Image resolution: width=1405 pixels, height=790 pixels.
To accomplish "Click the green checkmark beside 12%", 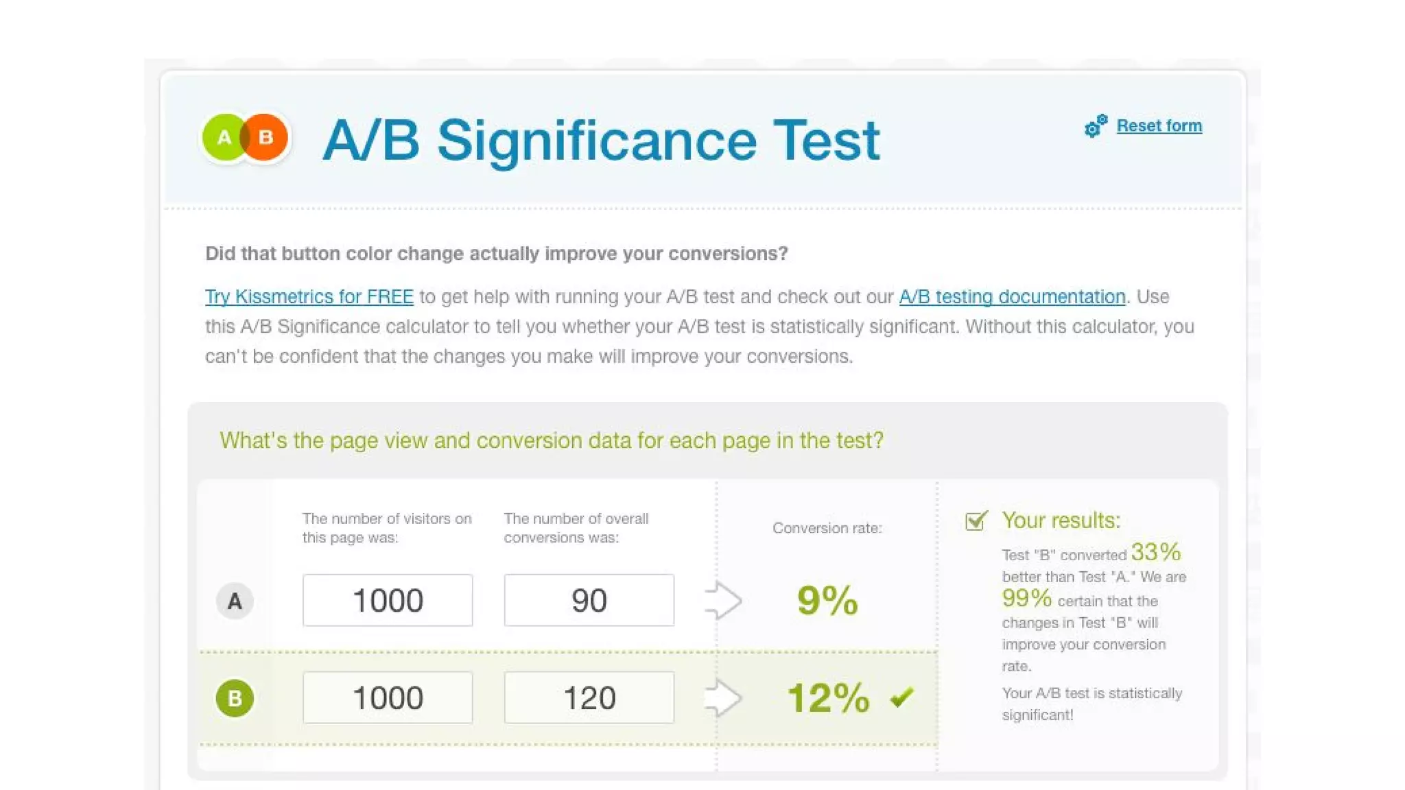I will 901,698.
